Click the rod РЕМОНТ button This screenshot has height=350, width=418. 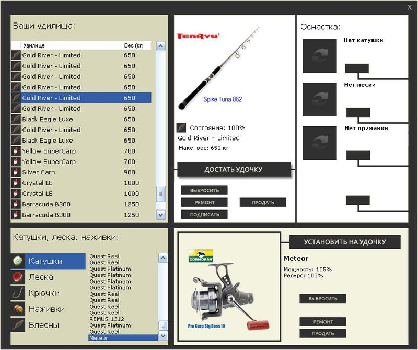[x=204, y=202]
